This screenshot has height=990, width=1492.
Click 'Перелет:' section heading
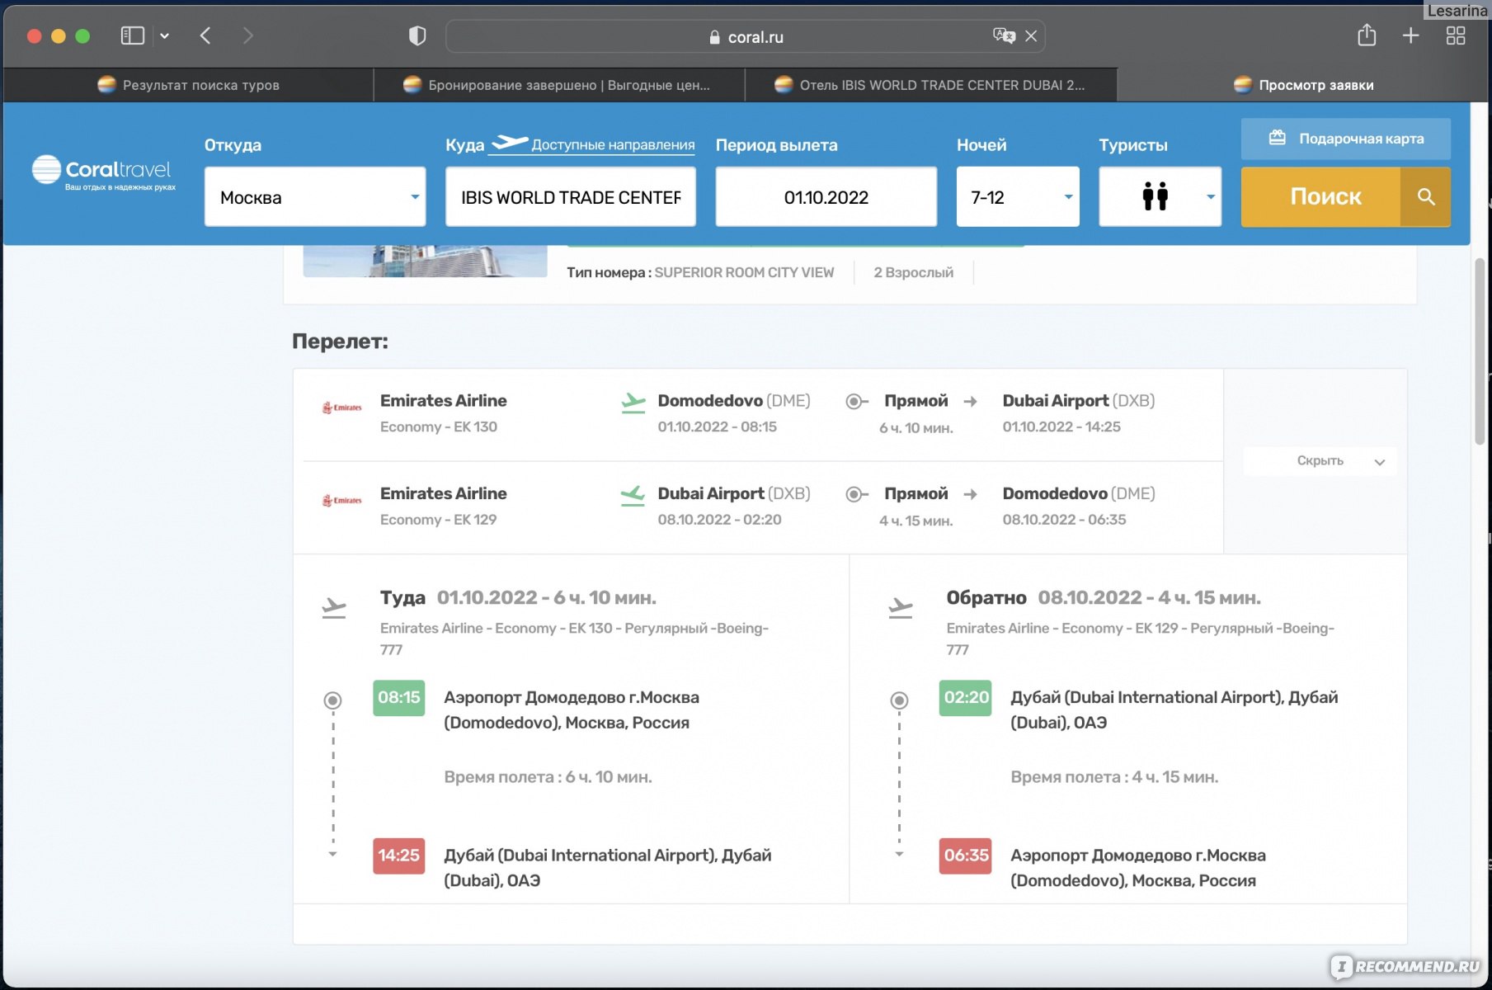(340, 342)
